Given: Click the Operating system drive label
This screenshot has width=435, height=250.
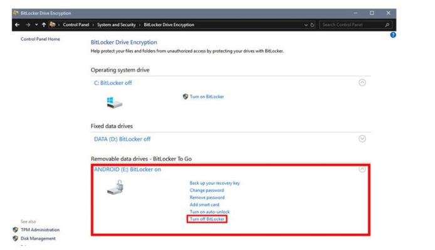Looking at the screenshot, I should click(x=120, y=70).
